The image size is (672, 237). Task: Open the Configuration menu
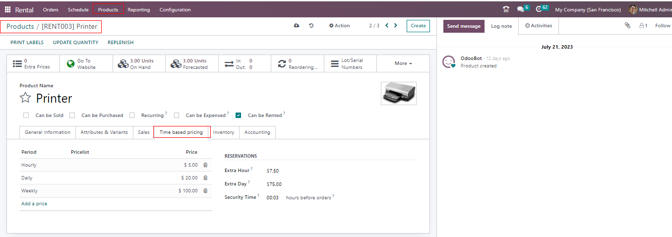pyautogui.click(x=175, y=9)
